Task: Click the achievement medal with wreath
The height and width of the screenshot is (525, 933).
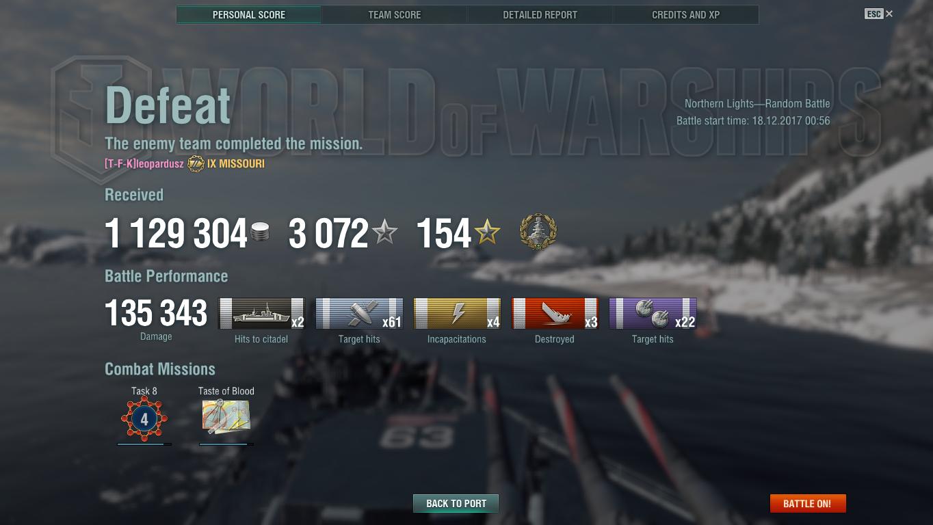Action: pyautogui.click(x=538, y=232)
